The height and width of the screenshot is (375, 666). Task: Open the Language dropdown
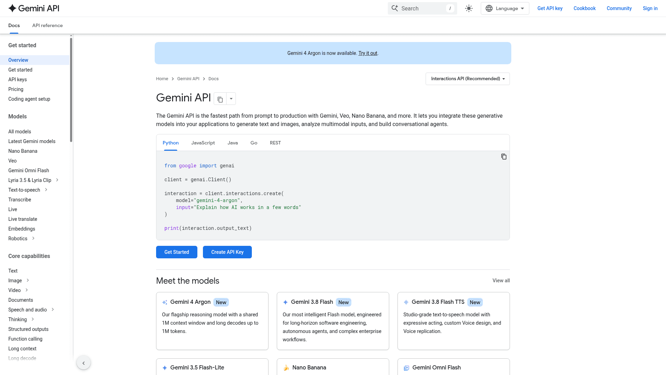click(505, 8)
